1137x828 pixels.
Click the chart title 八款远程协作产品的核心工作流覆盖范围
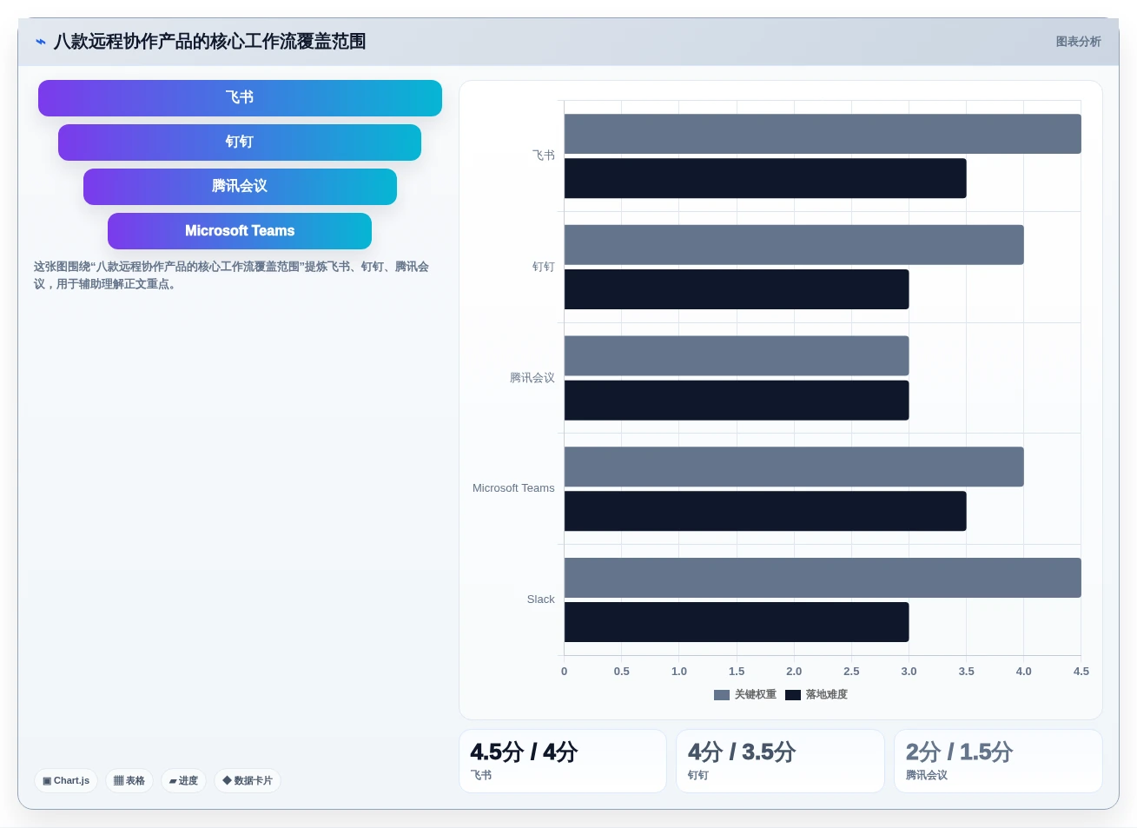click(209, 42)
